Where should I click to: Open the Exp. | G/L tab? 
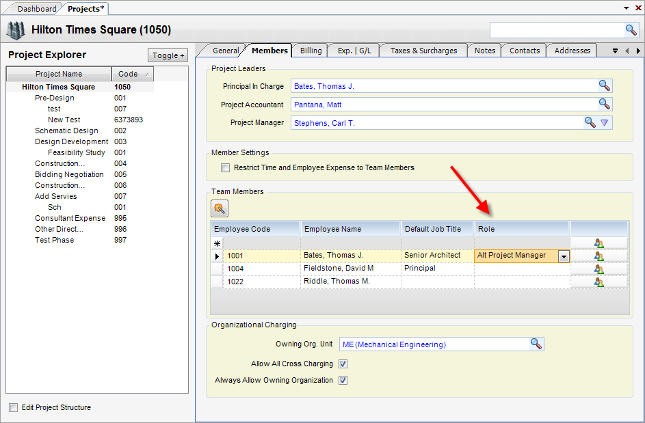point(354,51)
